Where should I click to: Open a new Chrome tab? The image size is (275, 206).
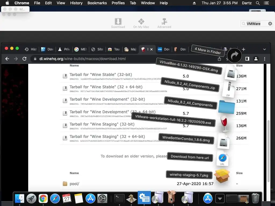click(243, 49)
